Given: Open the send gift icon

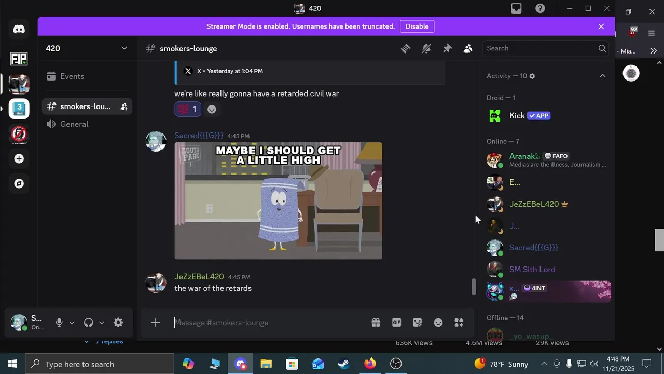Looking at the screenshot, I should [x=376, y=323].
